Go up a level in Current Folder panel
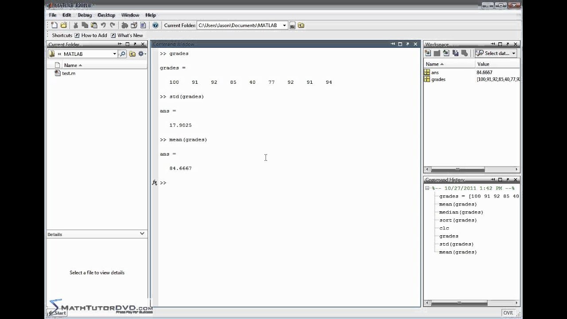The height and width of the screenshot is (319, 567). tap(132, 54)
